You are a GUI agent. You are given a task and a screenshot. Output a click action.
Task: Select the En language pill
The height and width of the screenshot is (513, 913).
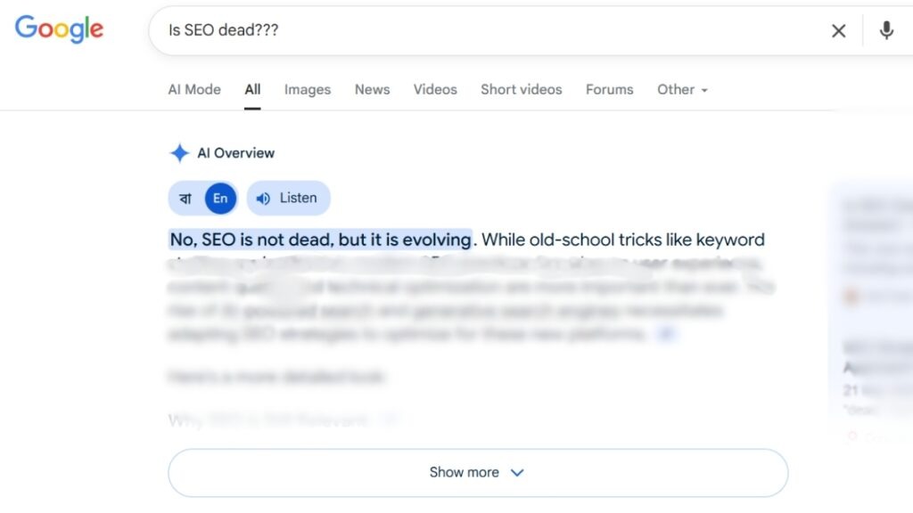(x=219, y=198)
